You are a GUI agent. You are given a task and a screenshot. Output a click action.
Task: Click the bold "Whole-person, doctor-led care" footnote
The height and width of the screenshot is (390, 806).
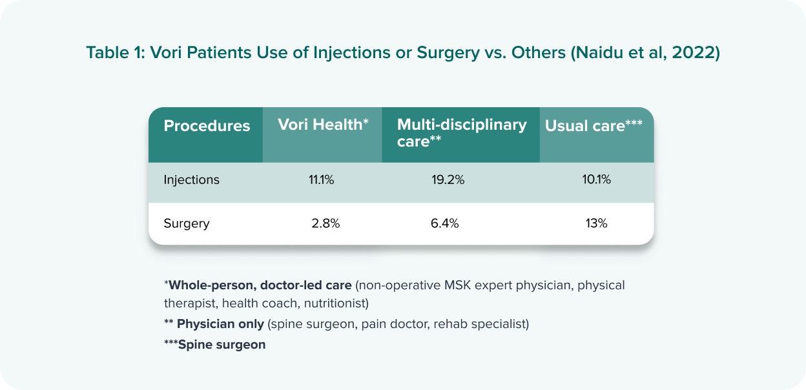pos(260,285)
